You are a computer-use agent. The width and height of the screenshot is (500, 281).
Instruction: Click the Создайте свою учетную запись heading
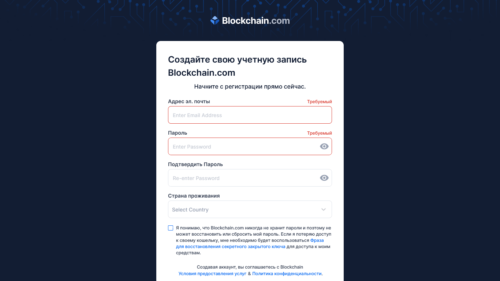[237, 60]
